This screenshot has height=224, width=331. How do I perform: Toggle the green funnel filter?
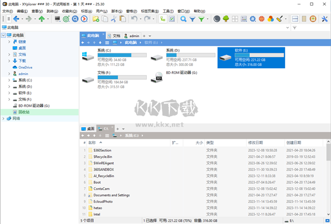201,19
